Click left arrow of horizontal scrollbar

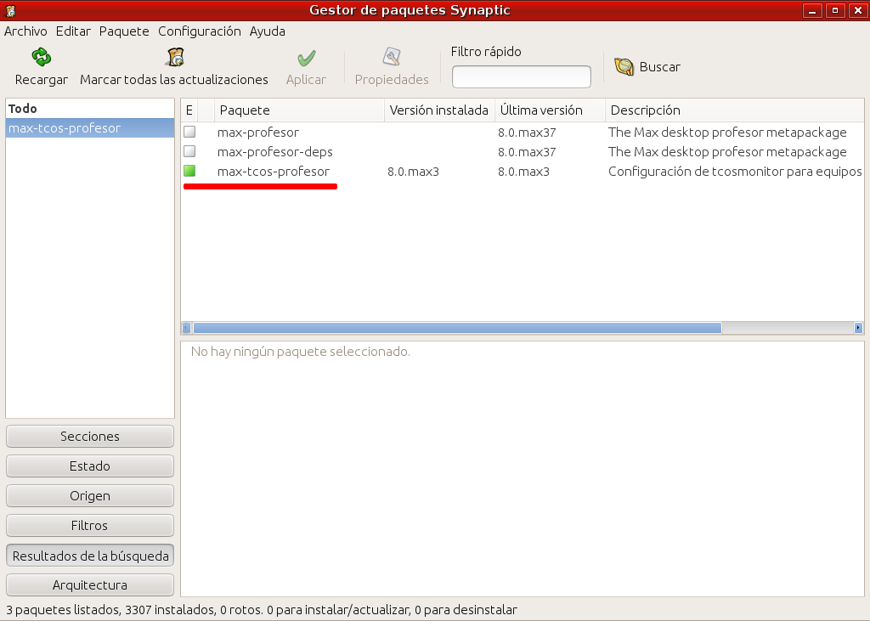tap(187, 328)
